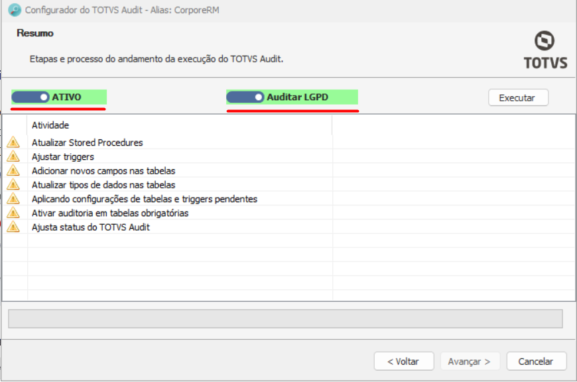Go back with the Voltar button
Screen dimensions: 577x382
click(x=404, y=361)
